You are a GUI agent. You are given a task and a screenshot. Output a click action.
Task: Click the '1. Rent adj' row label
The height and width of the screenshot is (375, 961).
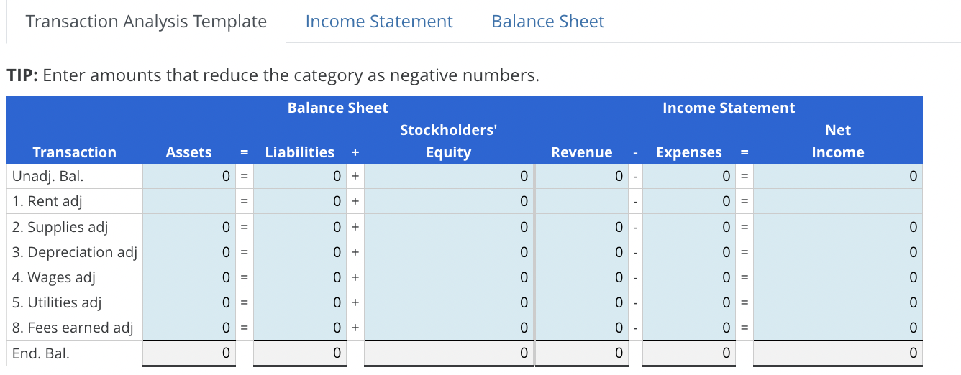pyautogui.click(x=47, y=202)
